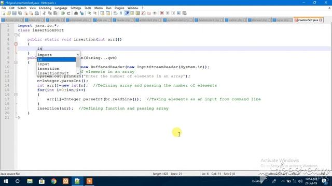Viewport: 332px width, 186px height.
Task: Open the Settings menu
Action: [x=76, y=8]
